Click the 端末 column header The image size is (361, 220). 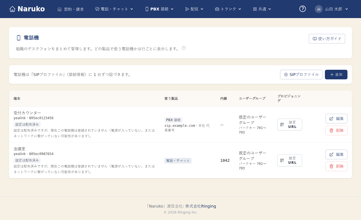point(17,99)
